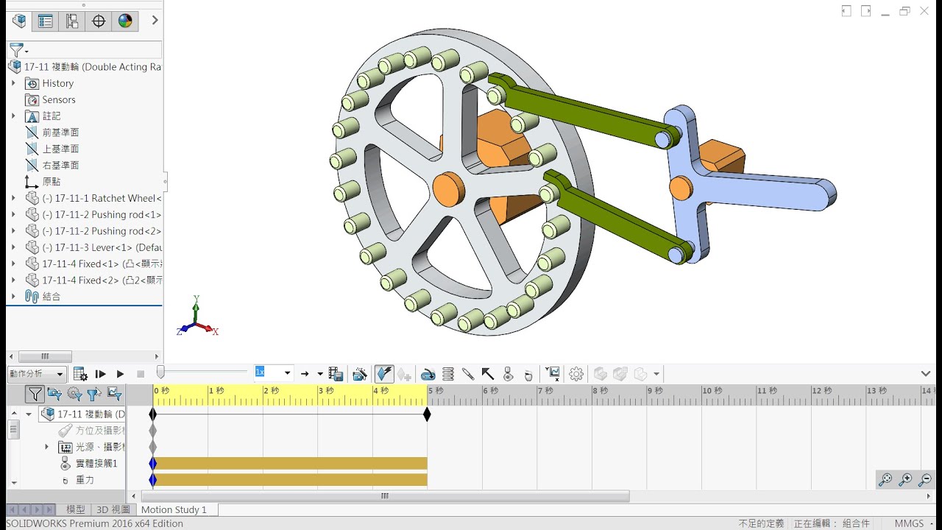This screenshot has width=942, height=530.
Task: Add a Contact using the contact icon
Action: (508, 374)
